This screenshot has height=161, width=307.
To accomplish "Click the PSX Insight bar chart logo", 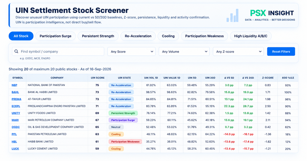I will (x=232, y=15).
